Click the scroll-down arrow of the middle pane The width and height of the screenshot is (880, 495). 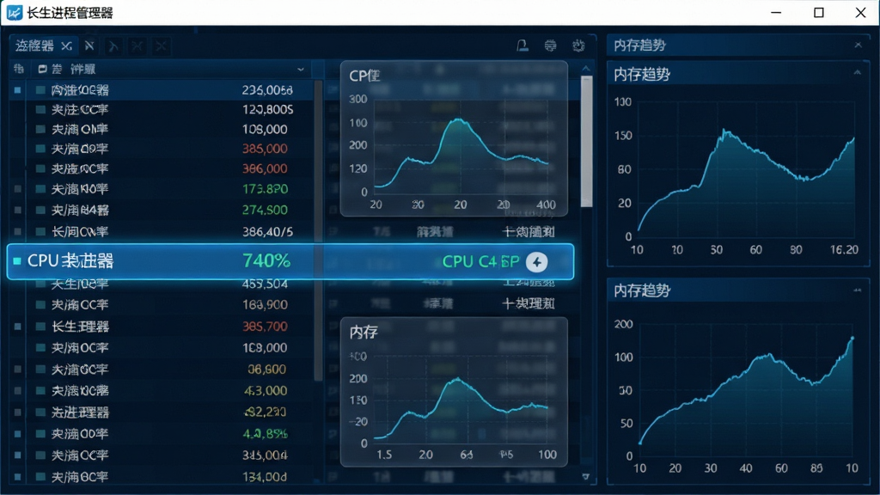tap(586, 476)
